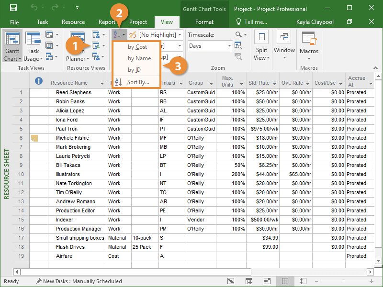The image size is (383, 287).
Task: Click the Sort A-Z icon
Action: click(117, 34)
